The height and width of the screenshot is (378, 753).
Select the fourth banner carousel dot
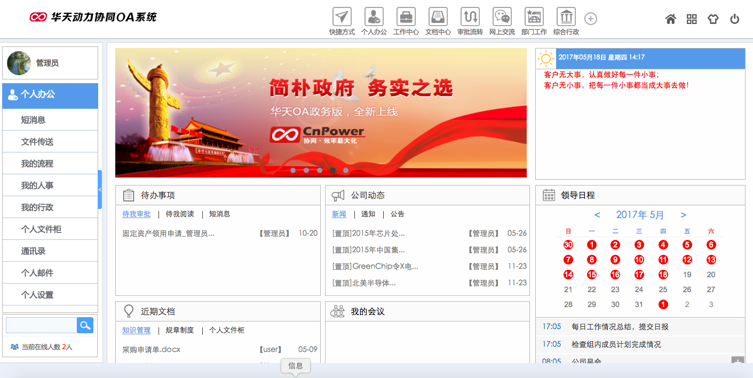(332, 171)
